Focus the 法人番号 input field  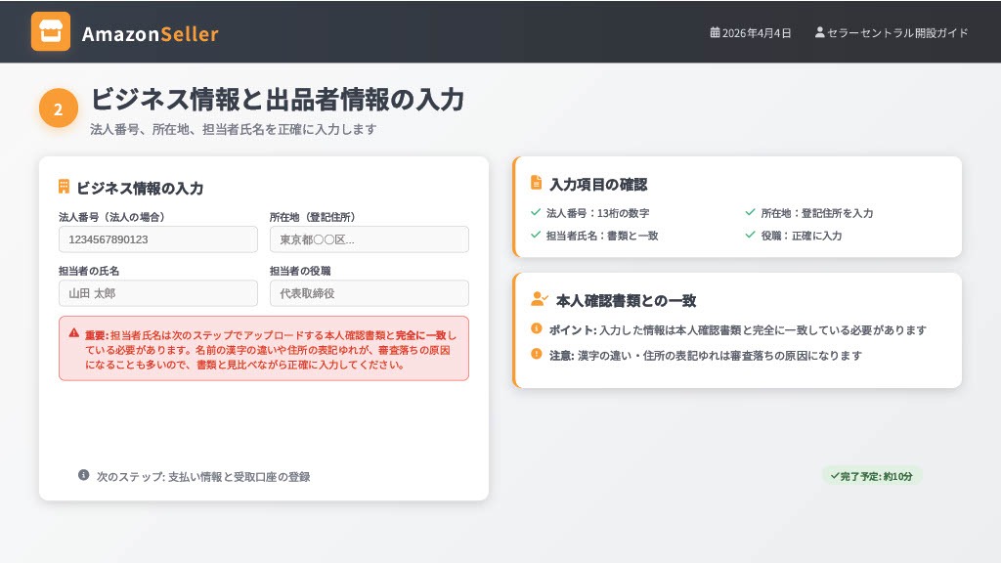click(x=158, y=239)
